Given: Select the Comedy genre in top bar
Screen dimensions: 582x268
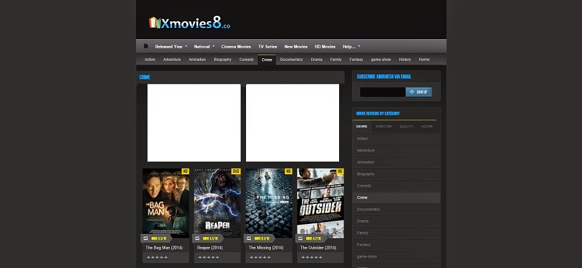Looking at the screenshot, I should pyautogui.click(x=247, y=60).
